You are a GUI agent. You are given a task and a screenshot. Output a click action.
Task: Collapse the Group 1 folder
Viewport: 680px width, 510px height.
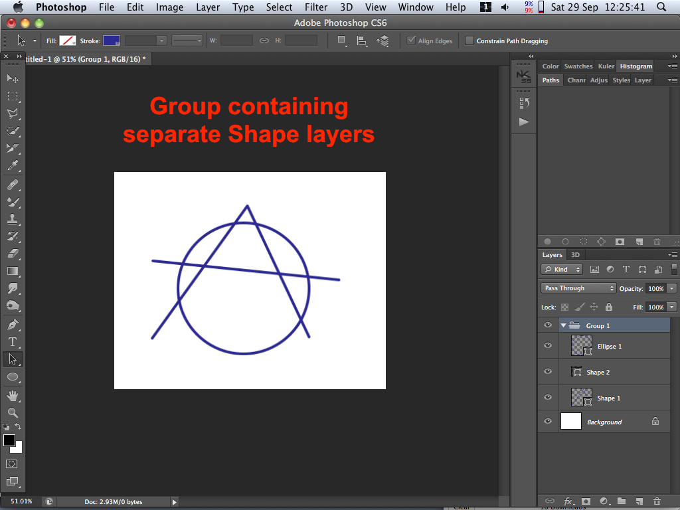point(563,325)
